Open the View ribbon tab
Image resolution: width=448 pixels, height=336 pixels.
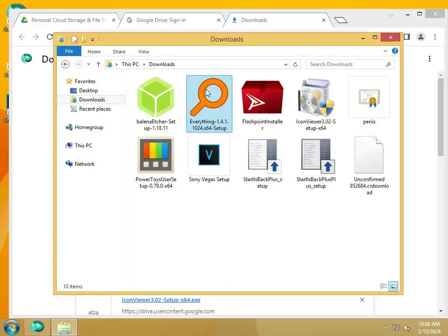click(x=143, y=52)
